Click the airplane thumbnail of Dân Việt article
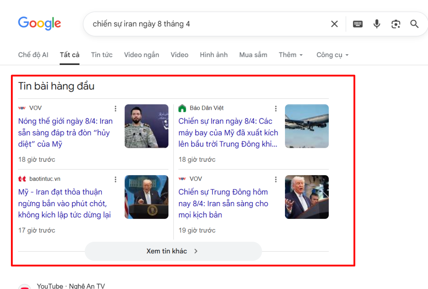Image resolution: width=428 pixels, height=289 pixels. (x=307, y=126)
